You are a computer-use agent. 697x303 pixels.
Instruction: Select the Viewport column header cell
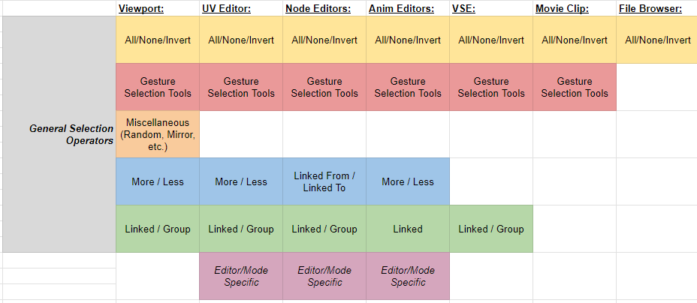pyautogui.click(x=158, y=8)
